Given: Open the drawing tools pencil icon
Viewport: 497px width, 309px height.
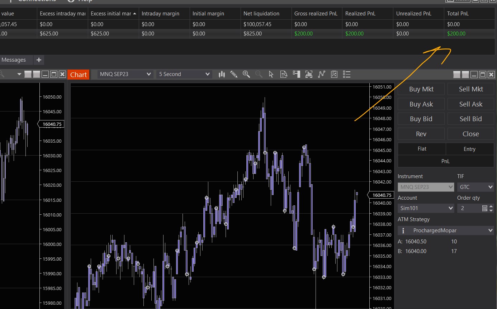Looking at the screenshot, I should [234, 74].
